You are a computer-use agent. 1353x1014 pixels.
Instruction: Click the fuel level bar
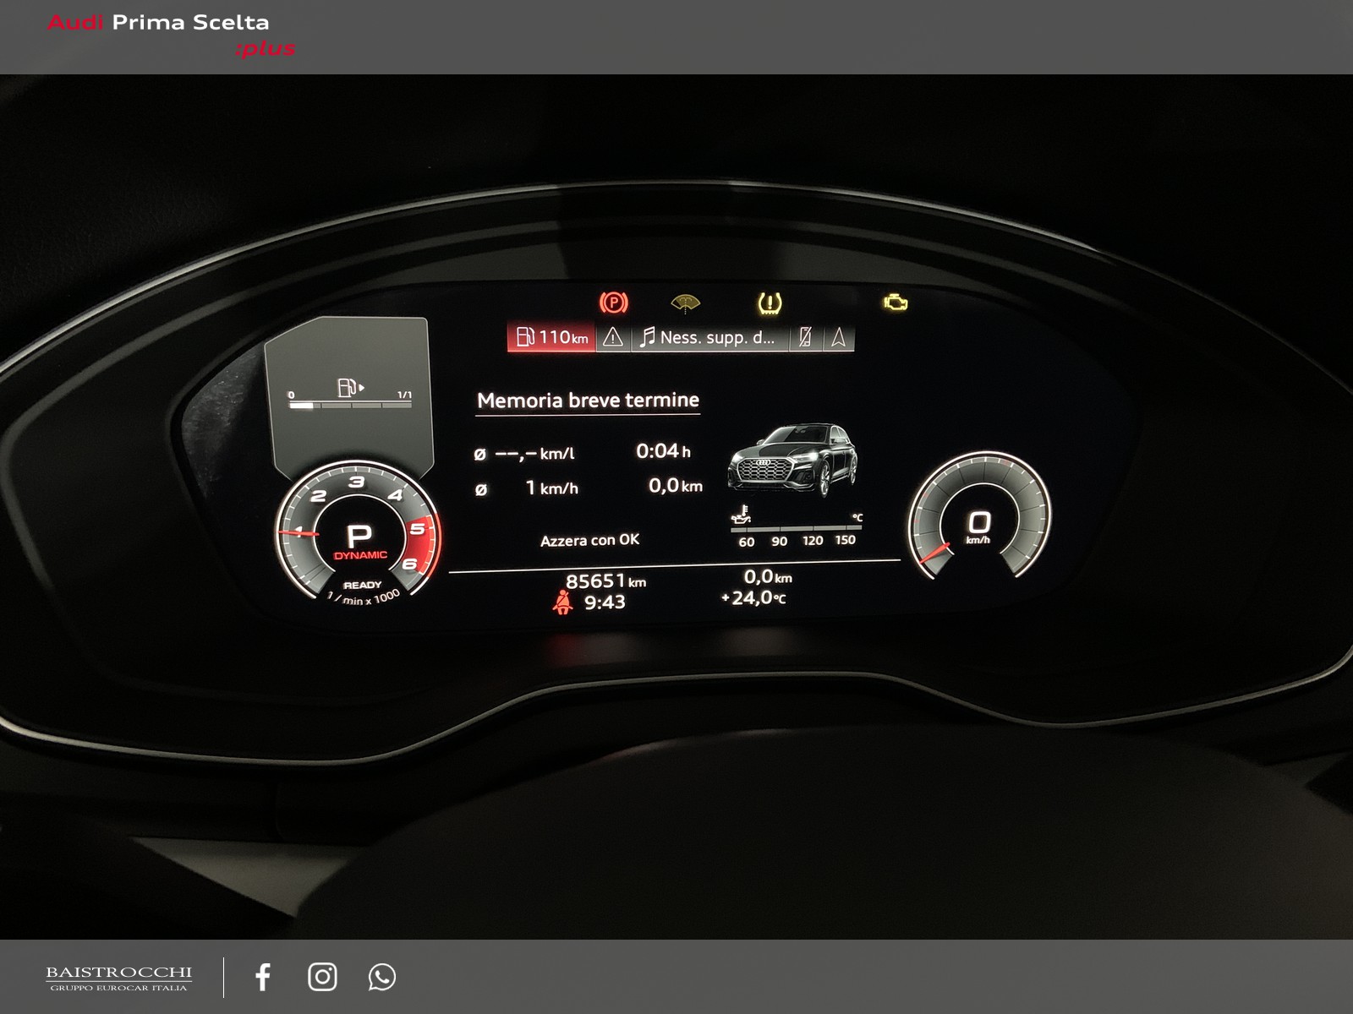[350, 406]
